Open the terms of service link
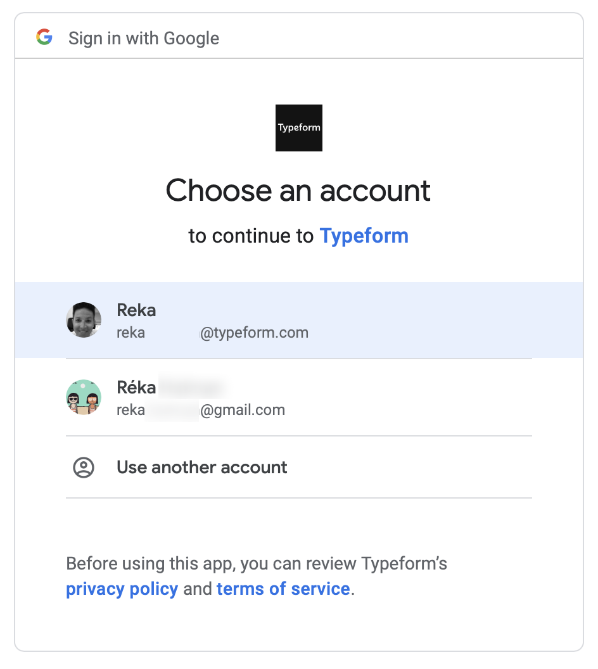 [283, 589]
